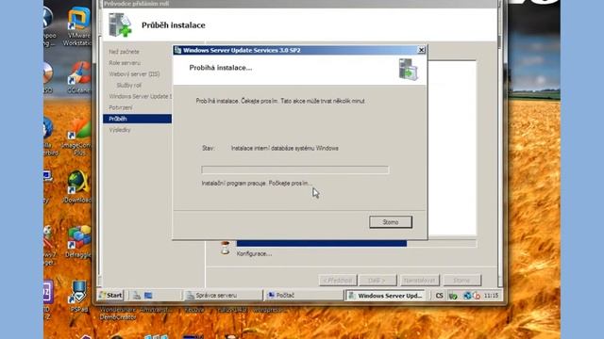Click the CS language indicator in tray

click(439, 295)
